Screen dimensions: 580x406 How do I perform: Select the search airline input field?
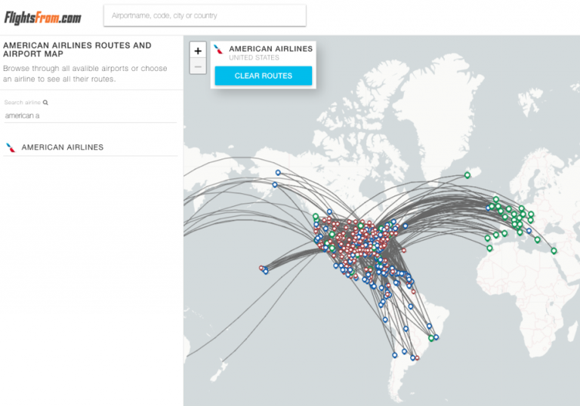(x=90, y=115)
